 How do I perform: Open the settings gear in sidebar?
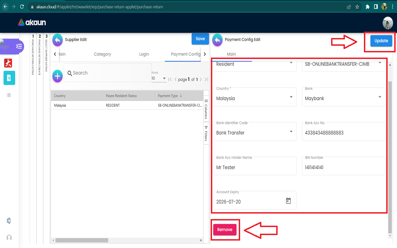pos(9,221)
